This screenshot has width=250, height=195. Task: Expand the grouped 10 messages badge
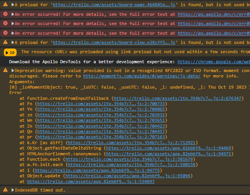pos(10,52)
